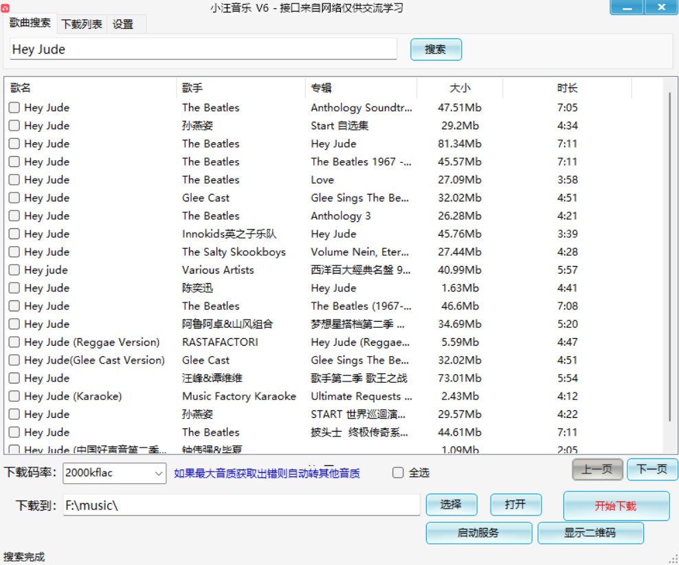Select the Start 自选集 album cell
The height and width of the screenshot is (565, 679).
click(339, 126)
